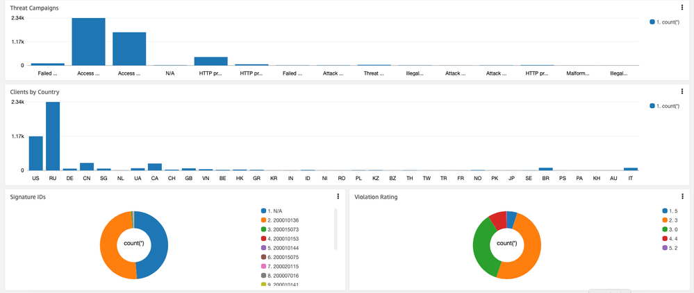
Task: Open Signature IDs panel options menu
Action: pyautogui.click(x=338, y=197)
